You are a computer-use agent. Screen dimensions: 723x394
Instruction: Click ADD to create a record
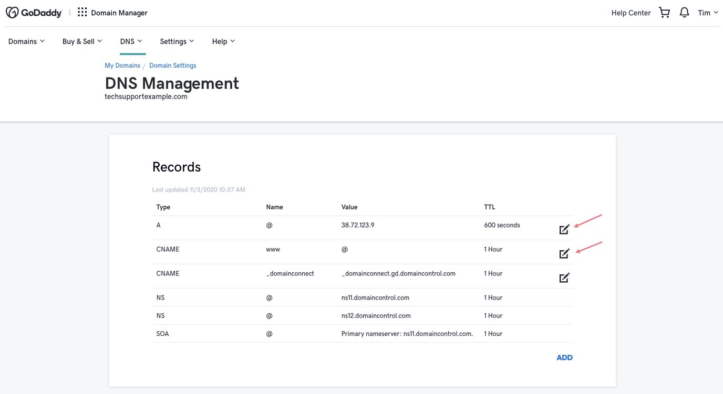coord(564,357)
